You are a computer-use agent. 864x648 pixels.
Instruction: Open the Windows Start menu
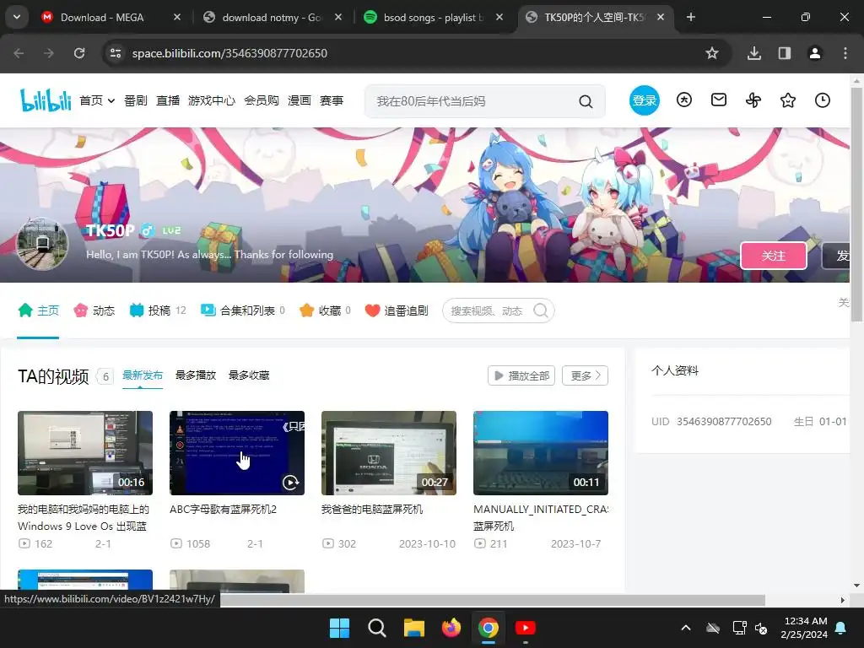click(x=339, y=628)
